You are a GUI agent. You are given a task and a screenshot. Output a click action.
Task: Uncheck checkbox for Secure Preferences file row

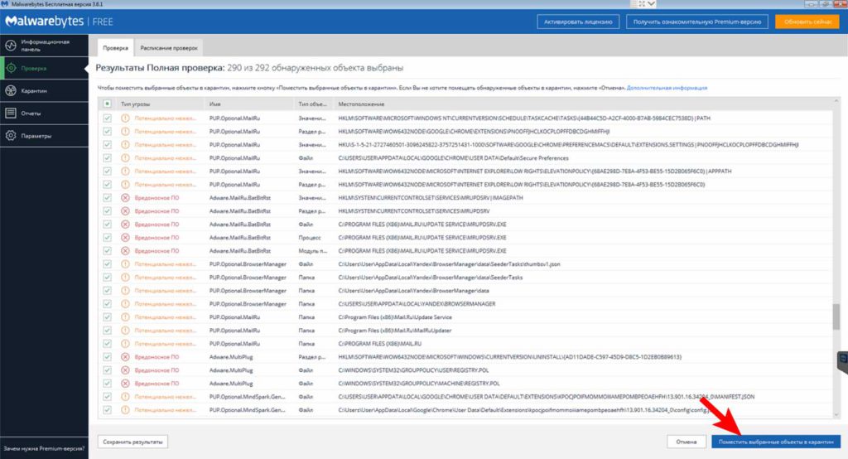pyautogui.click(x=107, y=158)
